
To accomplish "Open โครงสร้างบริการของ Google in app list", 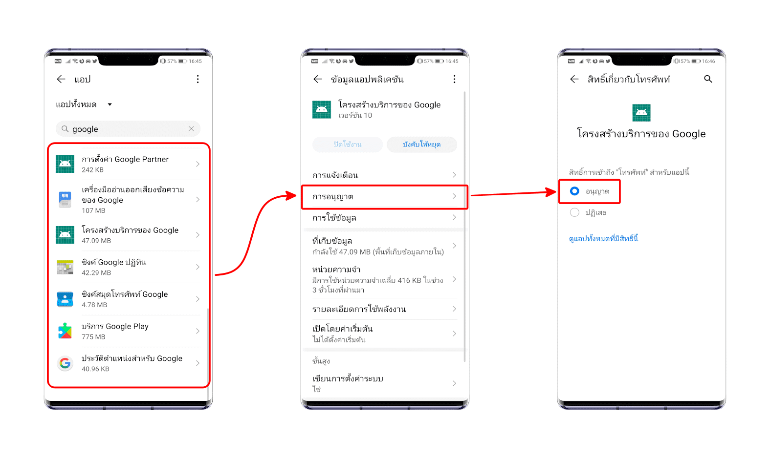I will pyautogui.click(x=128, y=235).
